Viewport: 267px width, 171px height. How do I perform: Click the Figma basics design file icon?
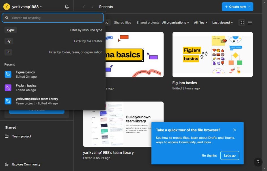point(8,74)
